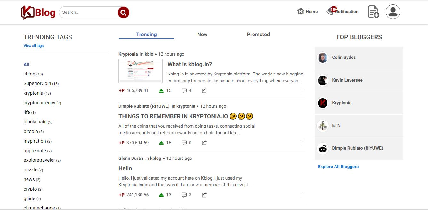Click Kryptonia avatar in Top Bloggers
Screen dimensions: 428x210
click(323, 103)
